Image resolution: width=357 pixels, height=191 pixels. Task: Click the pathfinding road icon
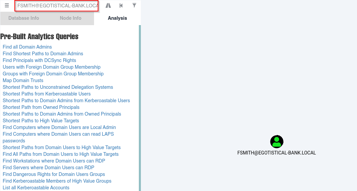click(x=108, y=5)
